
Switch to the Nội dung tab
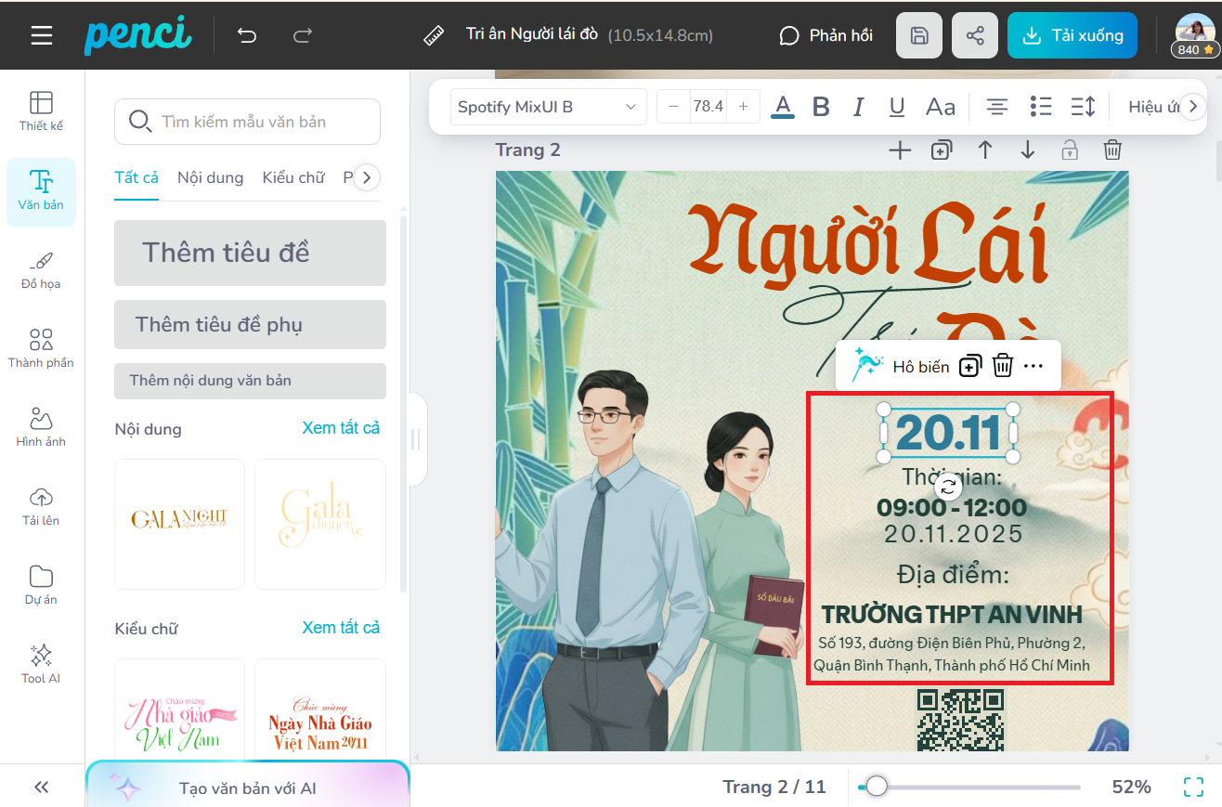210,177
